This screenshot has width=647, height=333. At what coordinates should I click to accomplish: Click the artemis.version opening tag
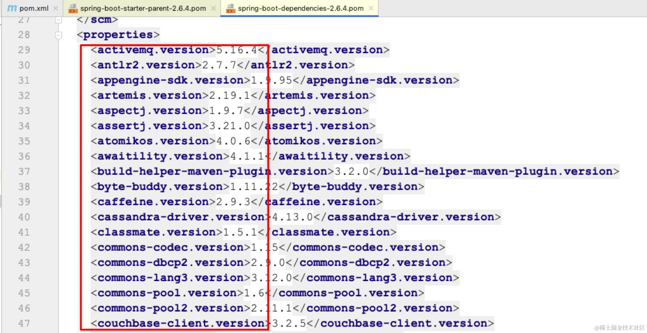click(x=150, y=96)
